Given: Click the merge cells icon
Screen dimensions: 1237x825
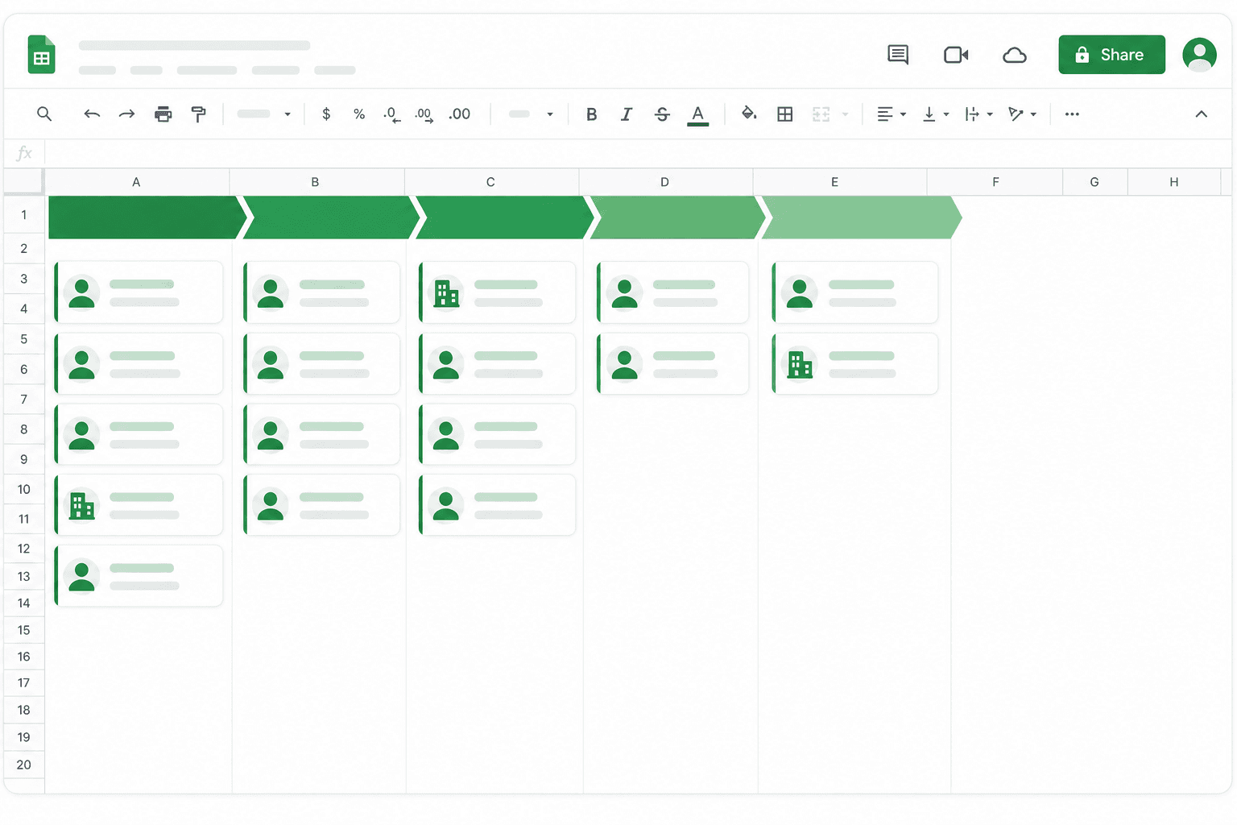Looking at the screenshot, I should tap(821, 114).
